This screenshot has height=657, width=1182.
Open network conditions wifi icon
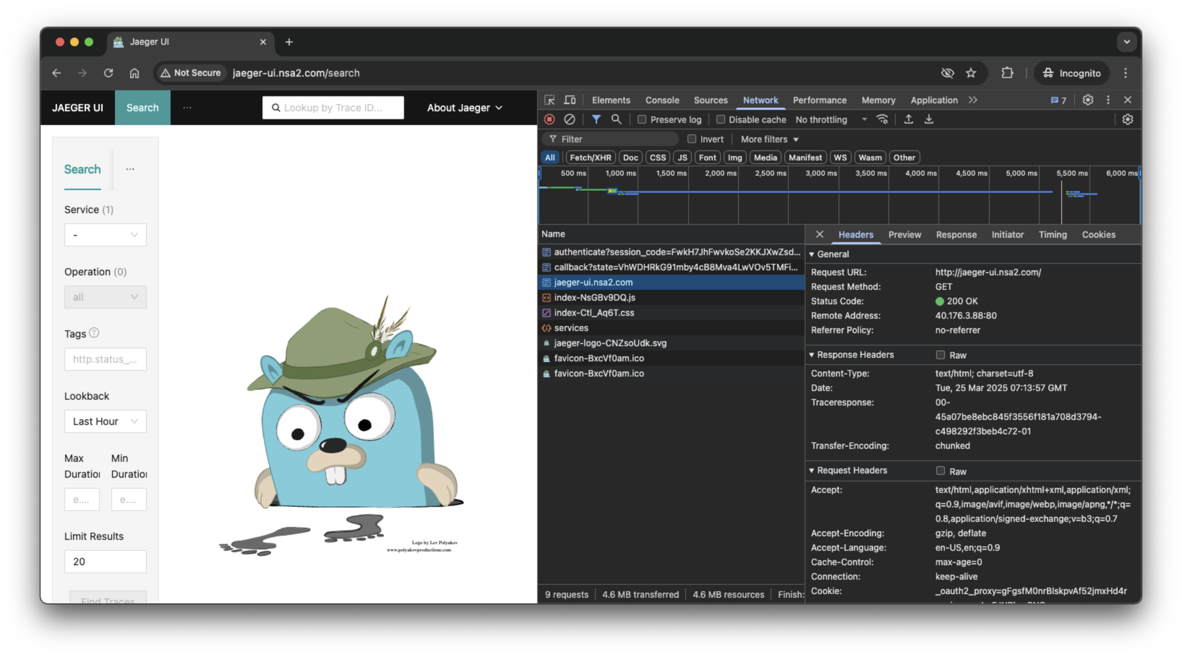(882, 119)
